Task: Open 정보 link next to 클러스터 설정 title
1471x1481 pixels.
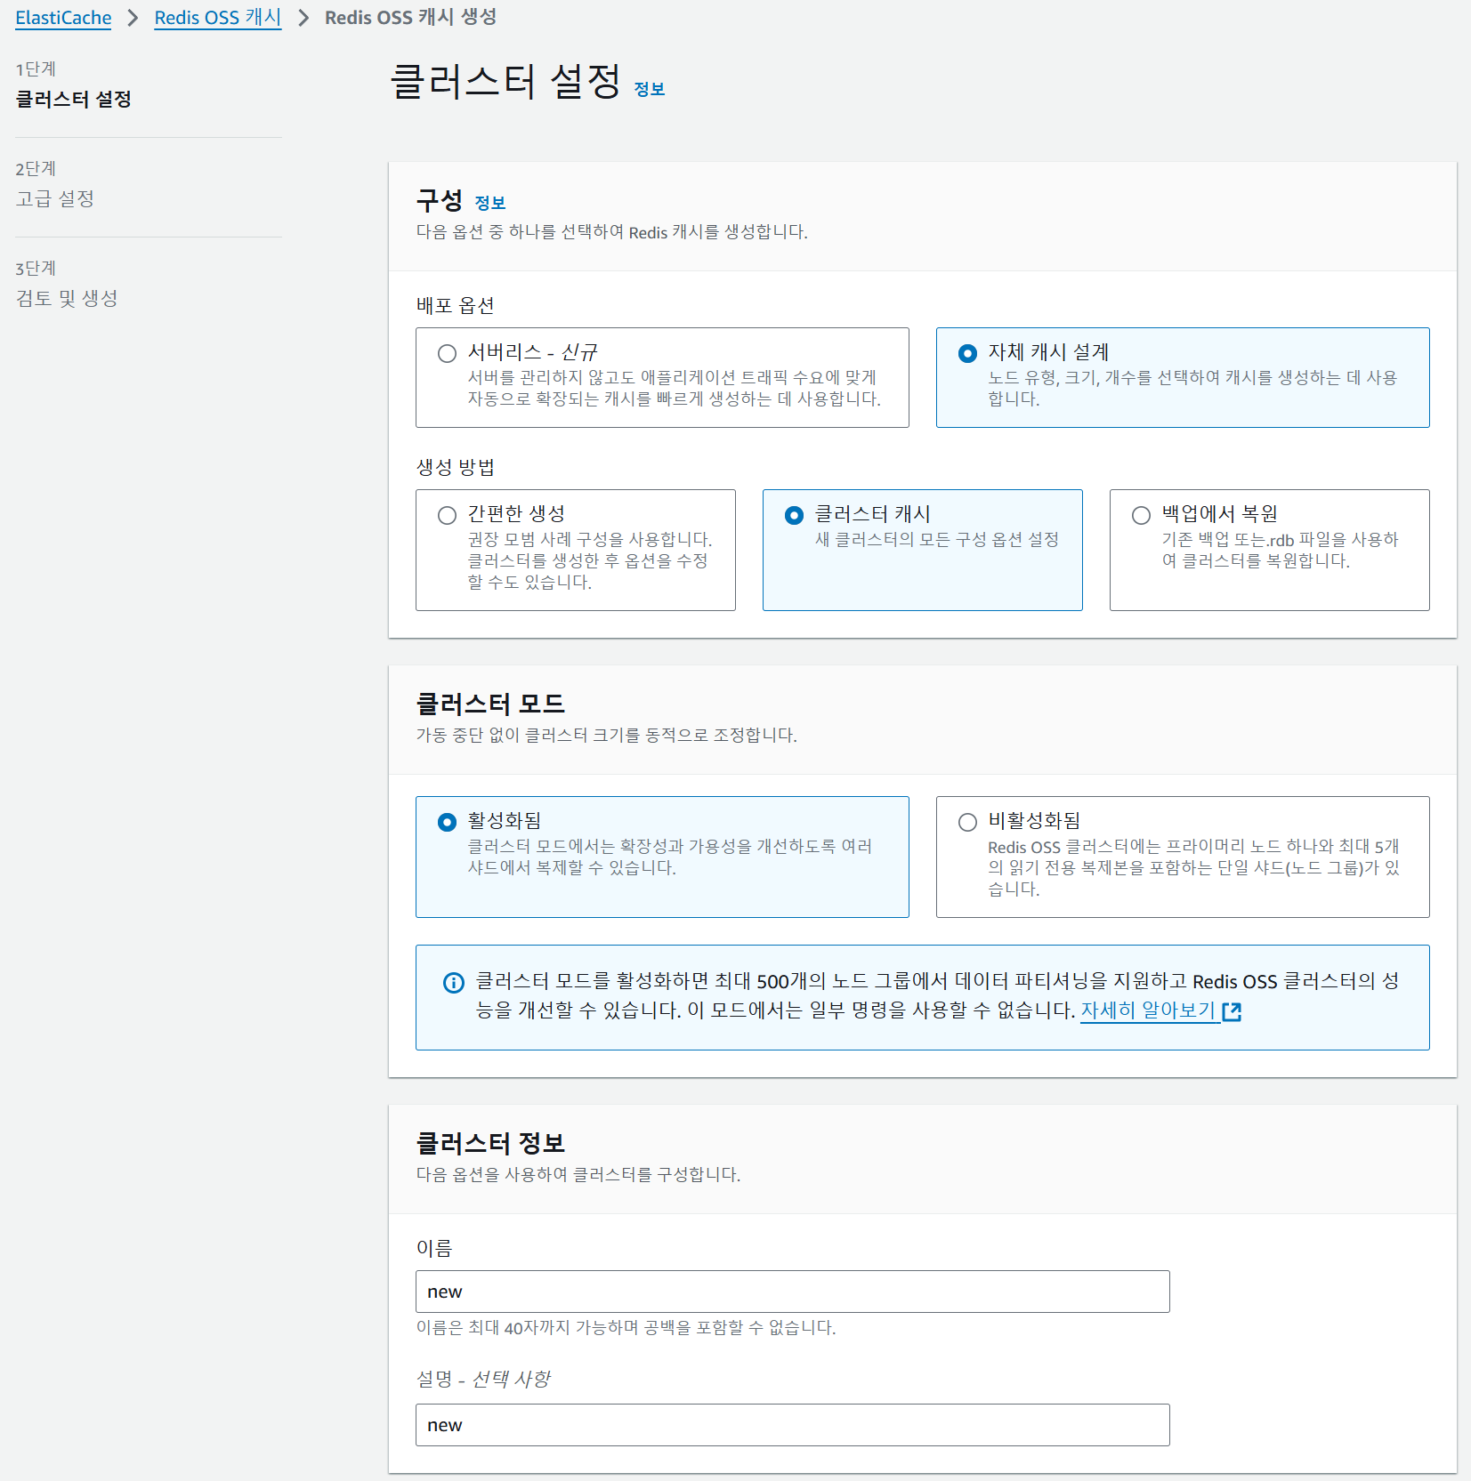Action: pyautogui.click(x=649, y=89)
